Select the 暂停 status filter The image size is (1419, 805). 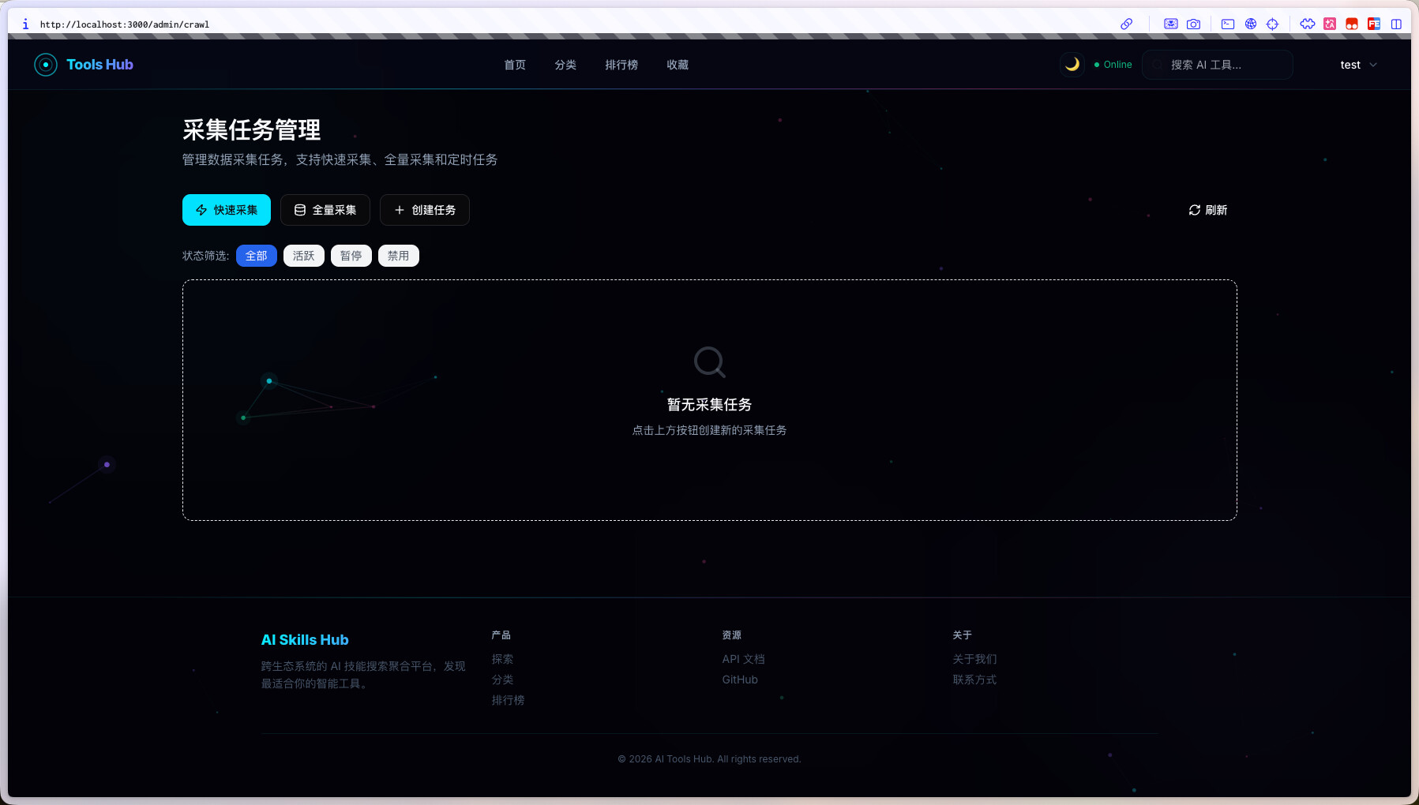coord(351,256)
